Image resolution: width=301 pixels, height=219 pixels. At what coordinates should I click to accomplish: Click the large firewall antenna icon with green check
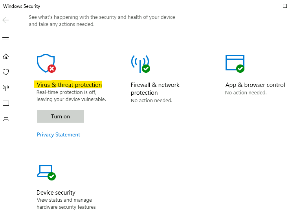[140, 63]
